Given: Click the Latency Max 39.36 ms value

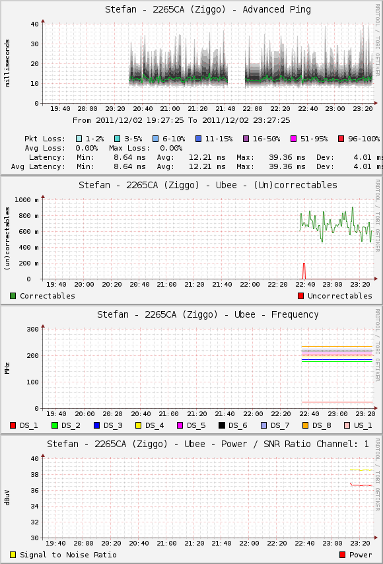Looking at the screenshot, I should [x=287, y=158].
